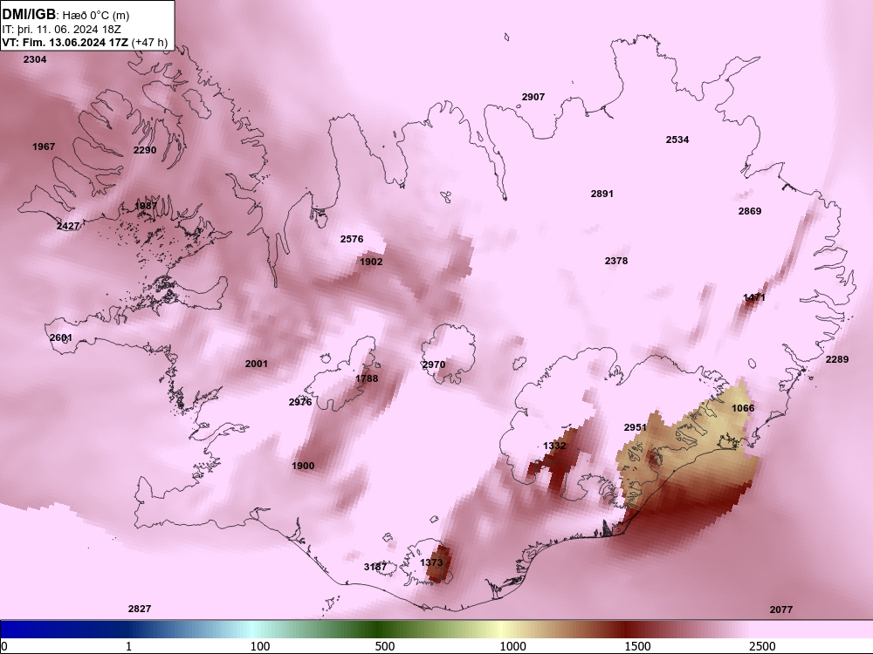Select the 2534 label in the northeast
Image resolution: width=873 pixels, height=654 pixels.
tap(677, 140)
